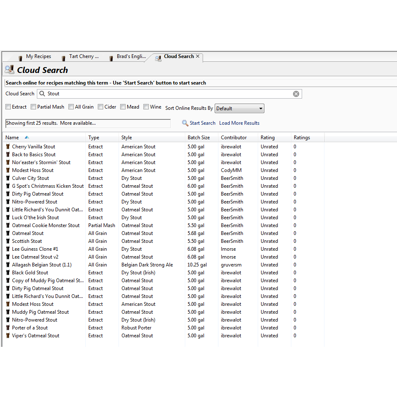
Task: Sort the list by Name column header
Action: click(x=12, y=138)
